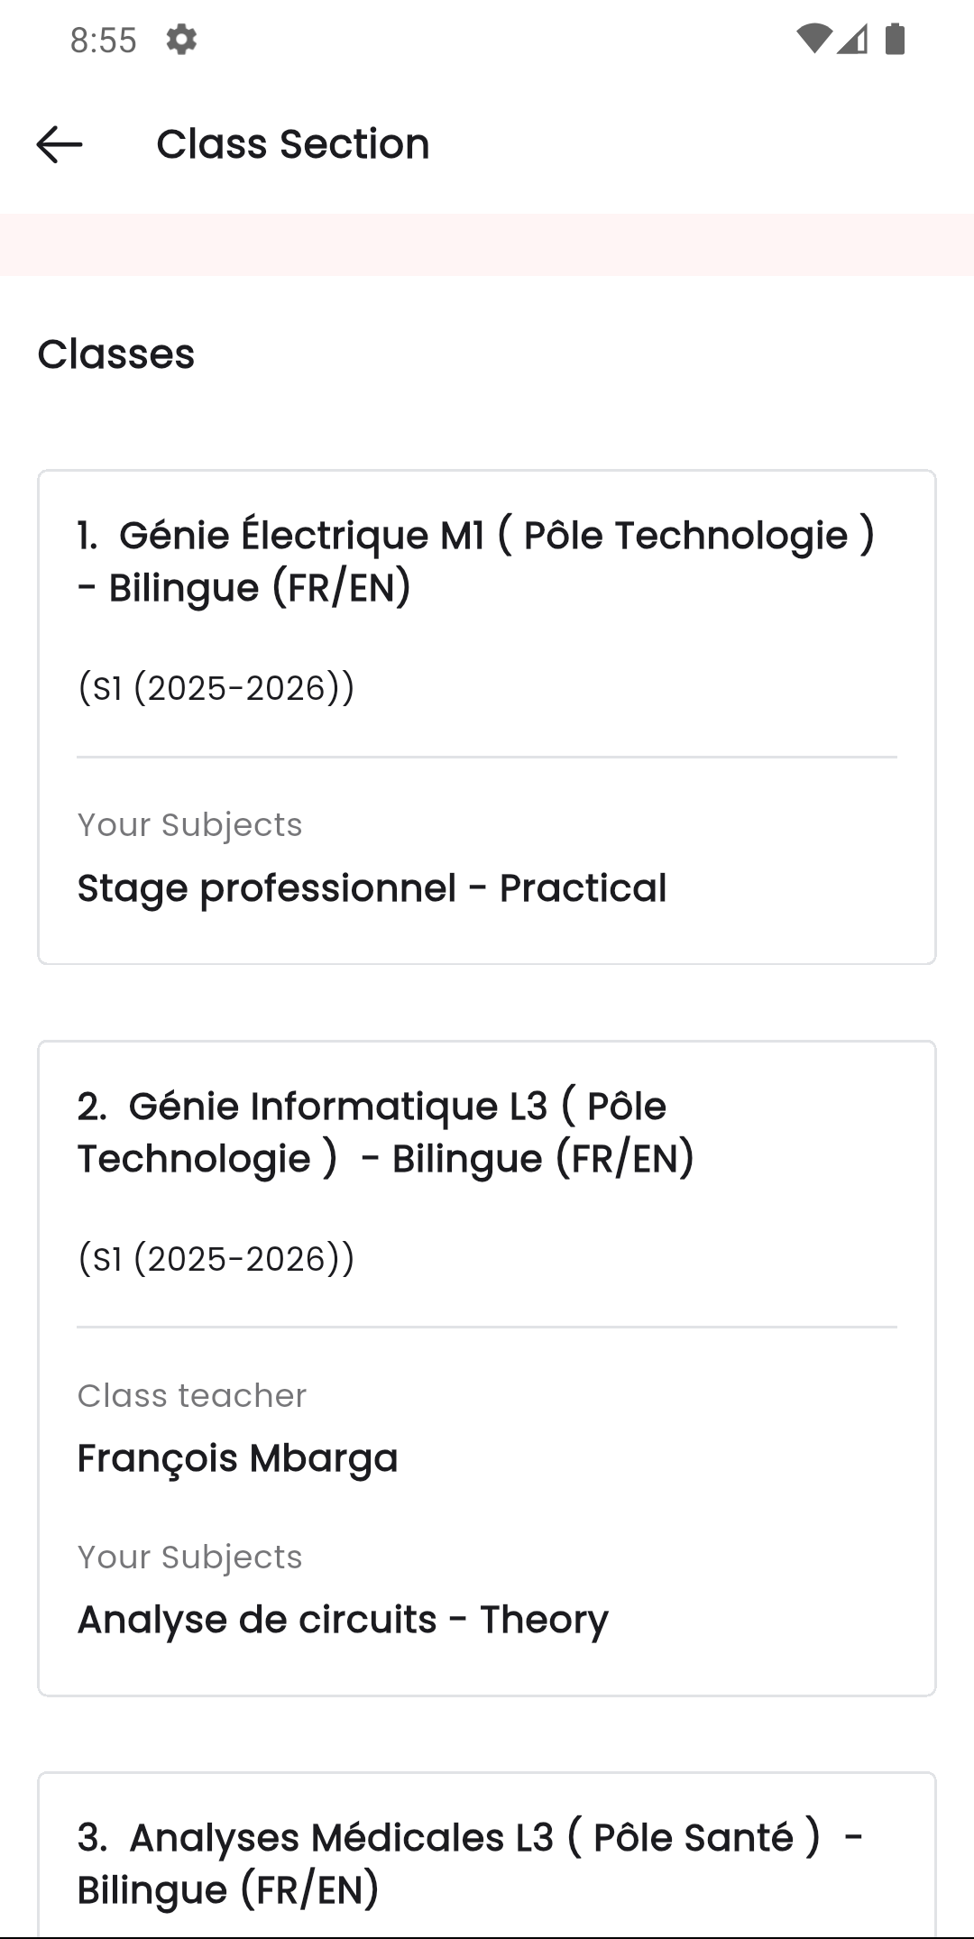Screen dimensions: 974x1939
Task: Select subject Analyse de circuits - Theory
Action: [343, 1618]
